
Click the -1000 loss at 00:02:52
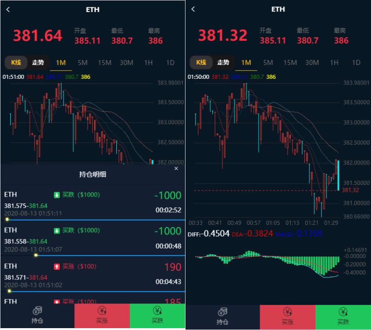coord(168,196)
